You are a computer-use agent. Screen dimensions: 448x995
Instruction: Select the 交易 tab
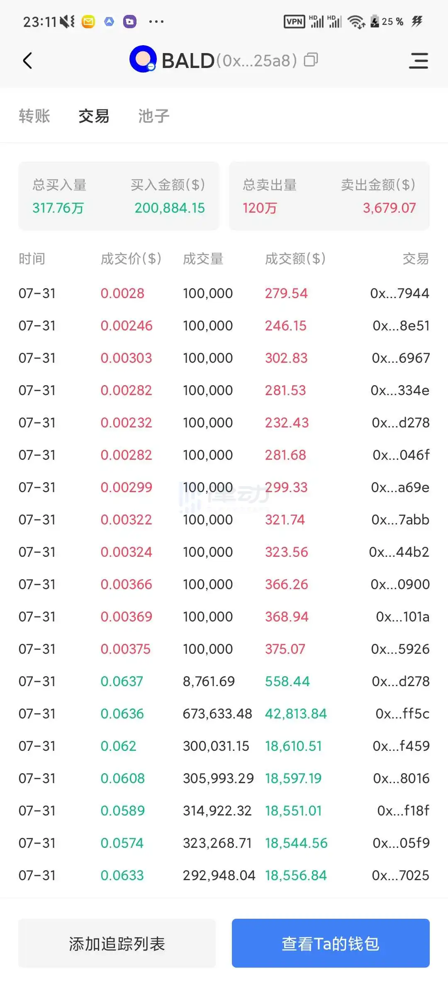point(94,116)
